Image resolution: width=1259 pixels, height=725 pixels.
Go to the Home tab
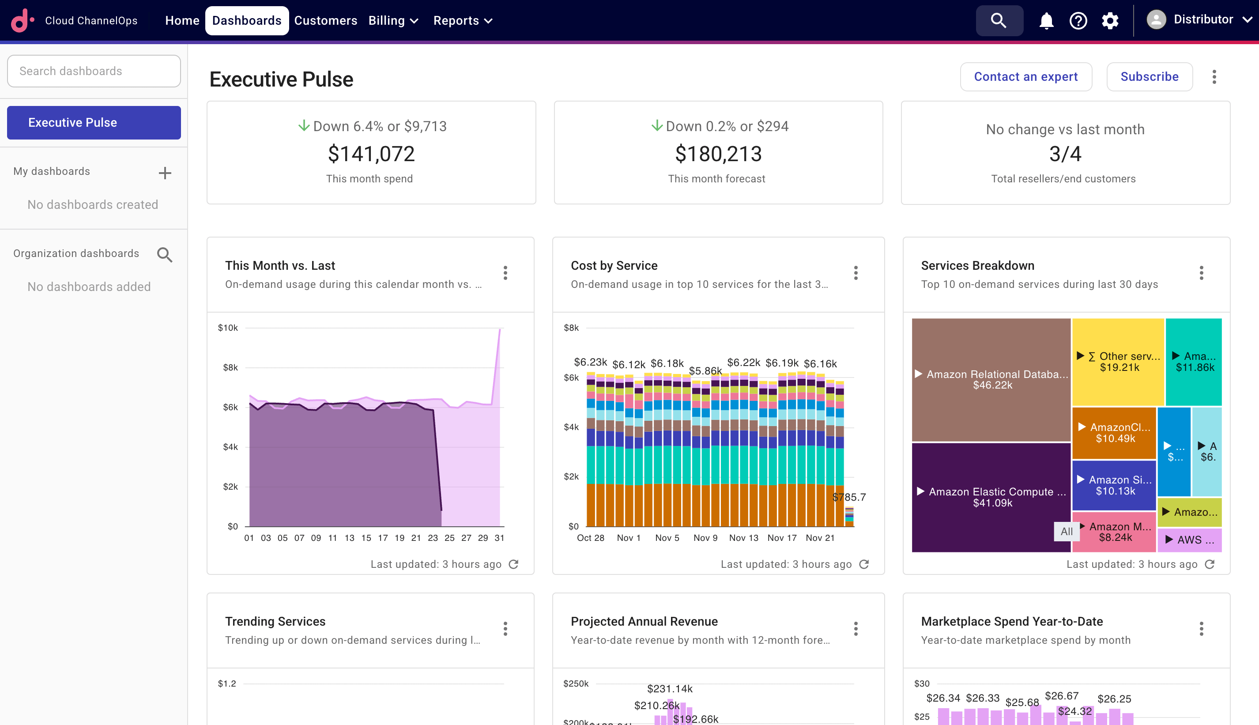coord(182,20)
